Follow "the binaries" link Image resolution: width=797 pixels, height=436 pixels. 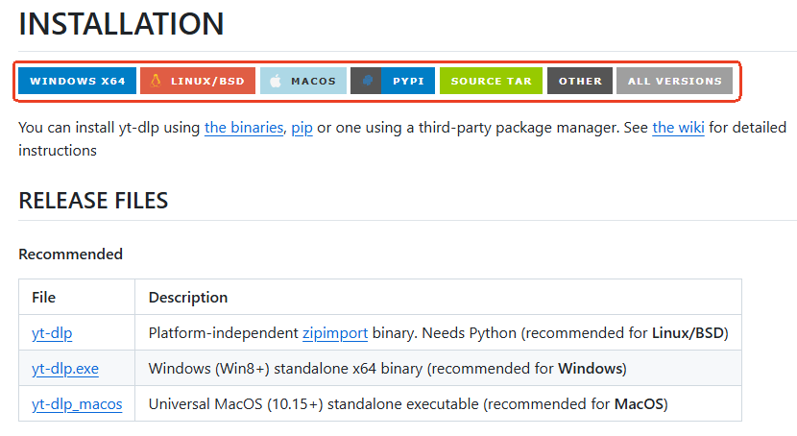(x=244, y=128)
